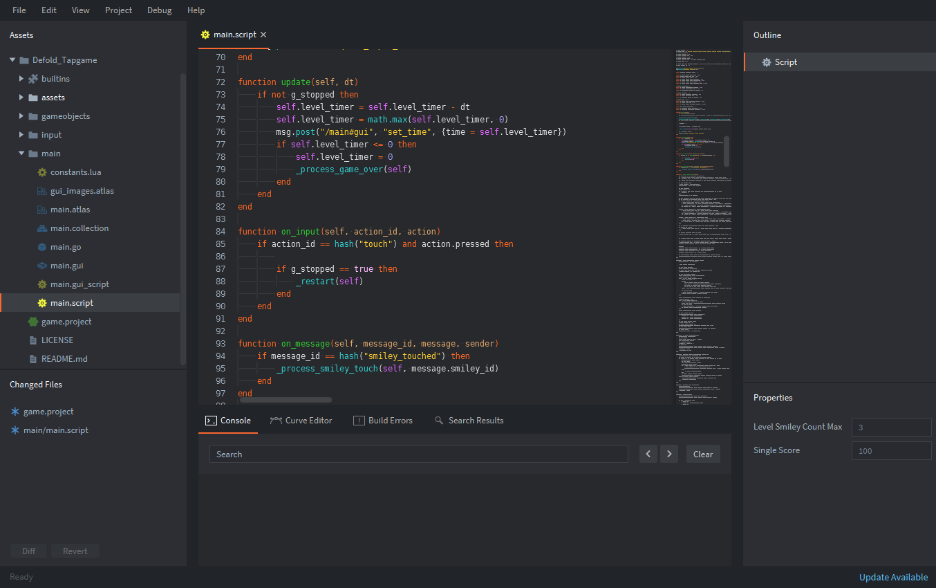Click the collection icon beside main.collection

pos(42,228)
